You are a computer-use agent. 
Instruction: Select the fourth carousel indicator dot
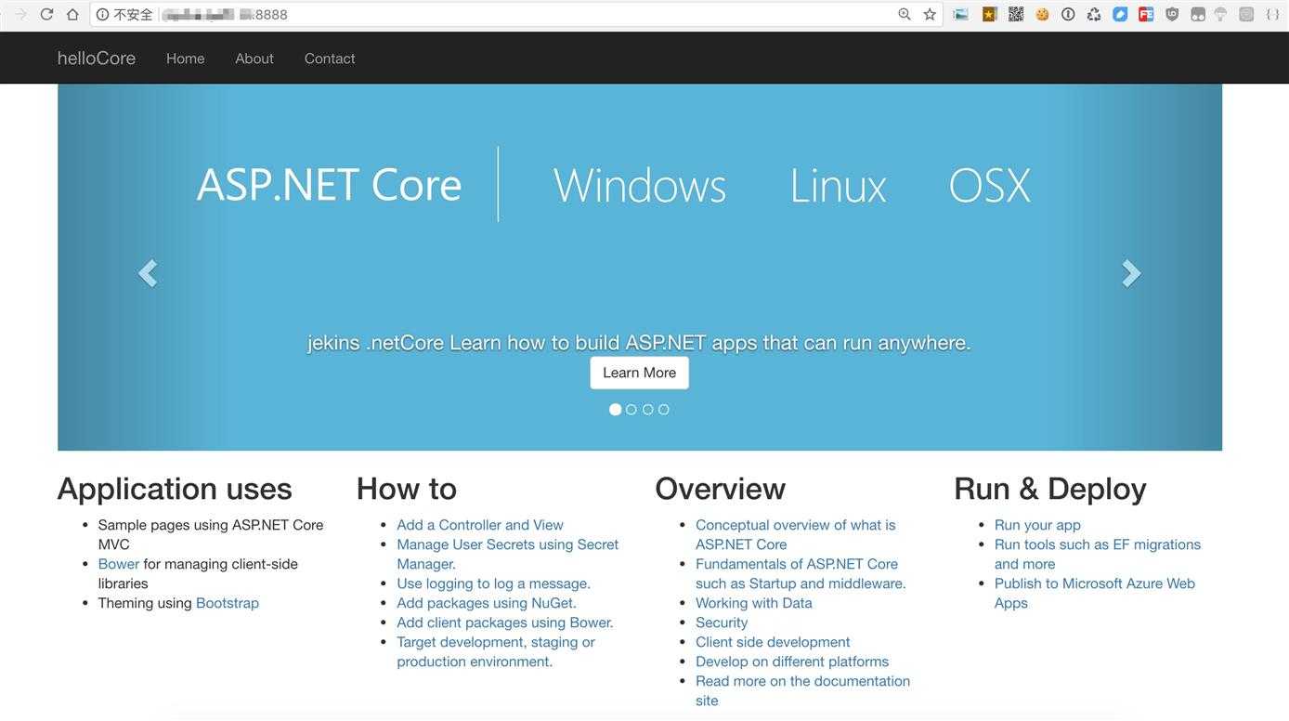click(x=664, y=410)
